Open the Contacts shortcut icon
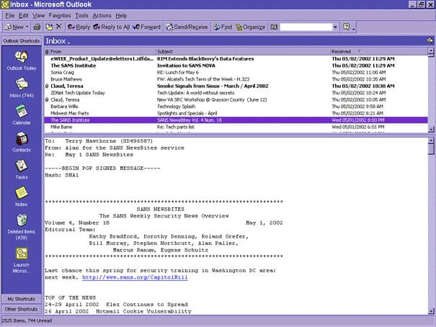The image size is (436, 327). click(x=22, y=138)
